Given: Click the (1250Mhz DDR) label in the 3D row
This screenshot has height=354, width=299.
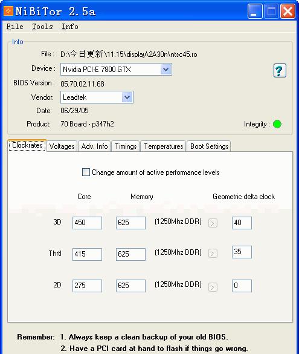Looking at the screenshot, I should (178, 221).
